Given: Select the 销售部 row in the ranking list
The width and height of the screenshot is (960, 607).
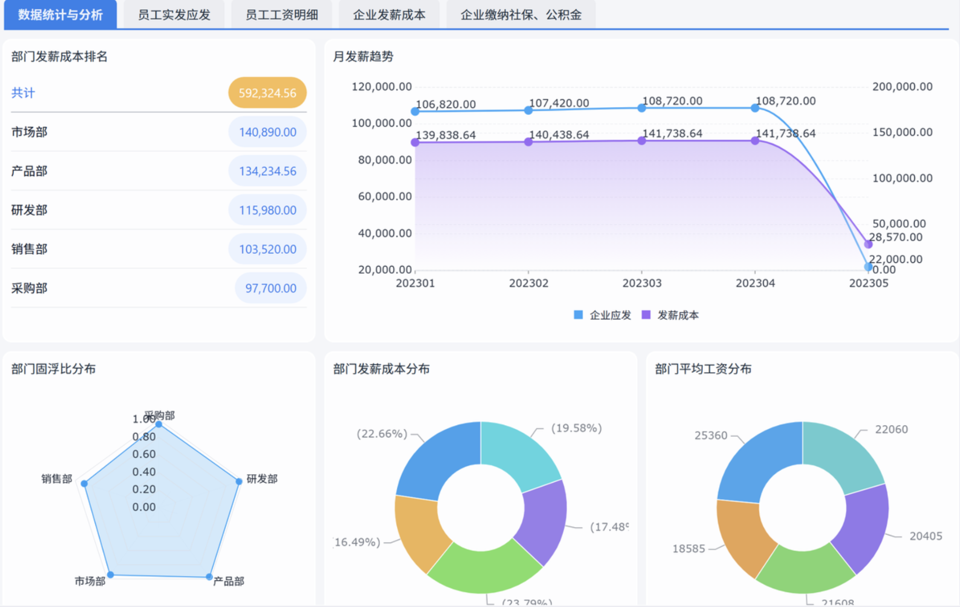Looking at the screenshot, I should coord(159,249).
